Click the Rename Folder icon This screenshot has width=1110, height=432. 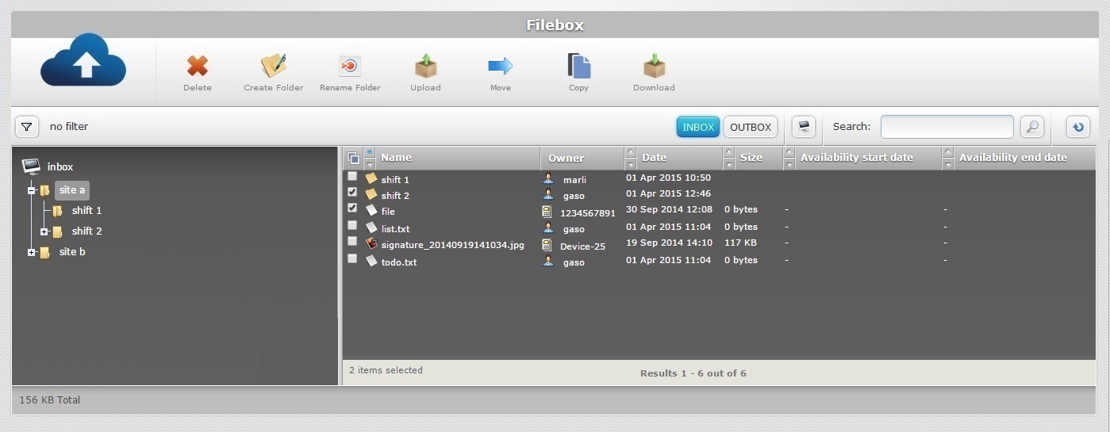(x=350, y=66)
